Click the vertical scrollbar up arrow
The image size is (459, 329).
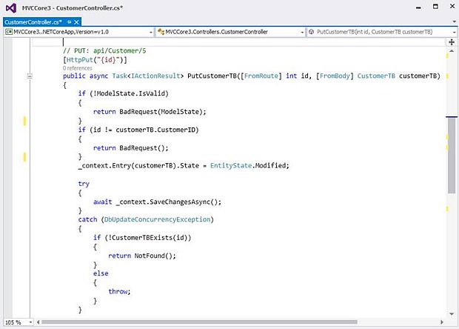[452, 51]
